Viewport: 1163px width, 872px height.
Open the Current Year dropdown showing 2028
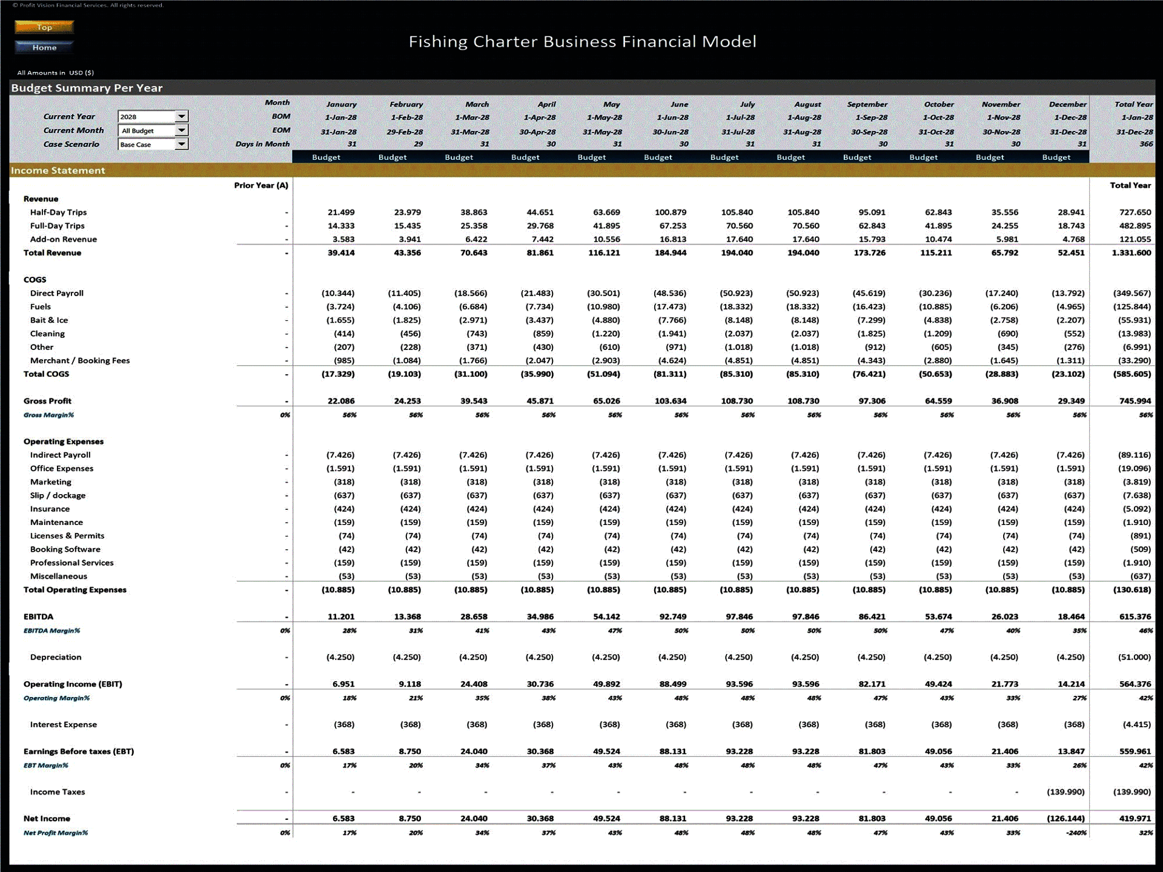click(148, 116)
